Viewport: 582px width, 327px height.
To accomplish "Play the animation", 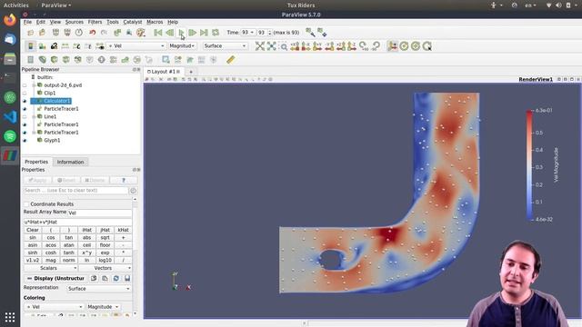I will 181,33.
